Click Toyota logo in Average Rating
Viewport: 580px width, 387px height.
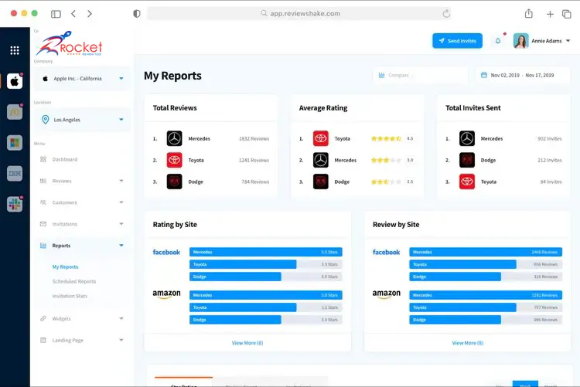(321, 138)
